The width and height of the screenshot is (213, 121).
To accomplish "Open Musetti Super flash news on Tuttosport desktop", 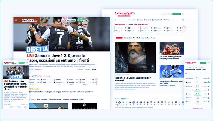I will pos(61,92).
